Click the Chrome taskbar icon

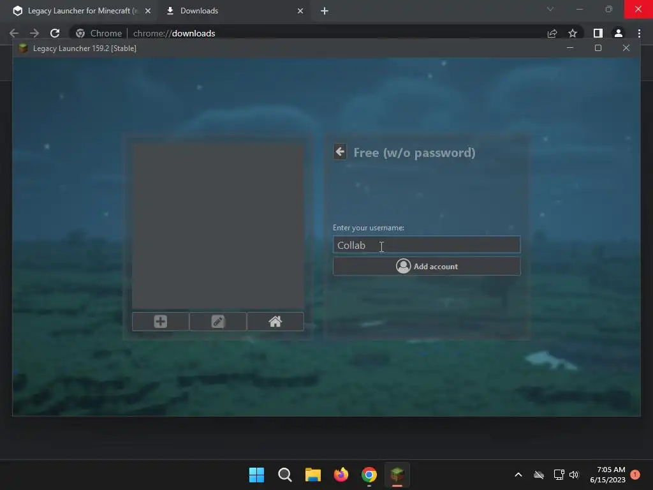(369, 475)
